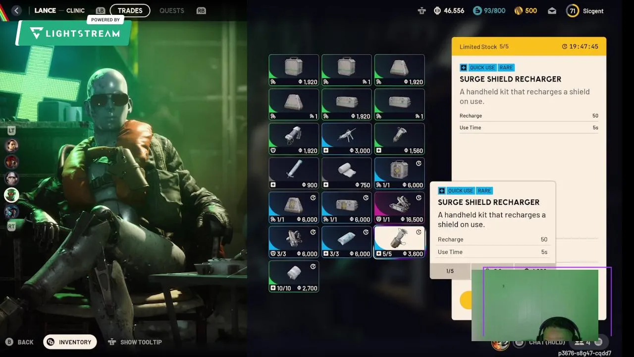Screen dimensions: 634x357
Task: Open the level 71 profile badge
Action: 573,10
